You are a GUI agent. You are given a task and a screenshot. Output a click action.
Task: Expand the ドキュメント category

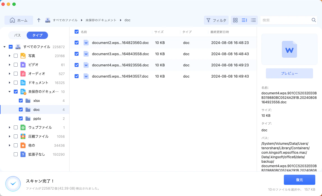pos(10,83)
